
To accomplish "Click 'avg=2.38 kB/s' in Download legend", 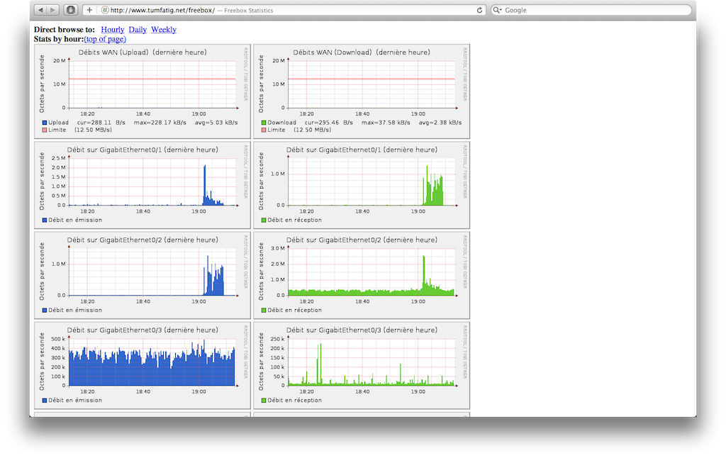I will [440, 123].
